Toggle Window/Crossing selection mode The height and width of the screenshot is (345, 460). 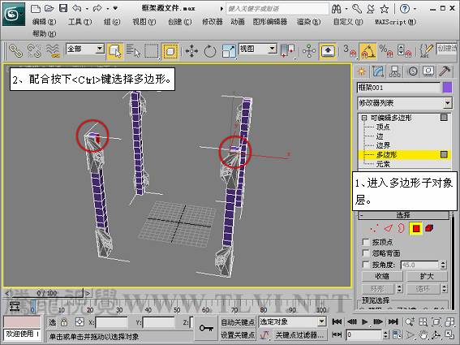(170, 51)
